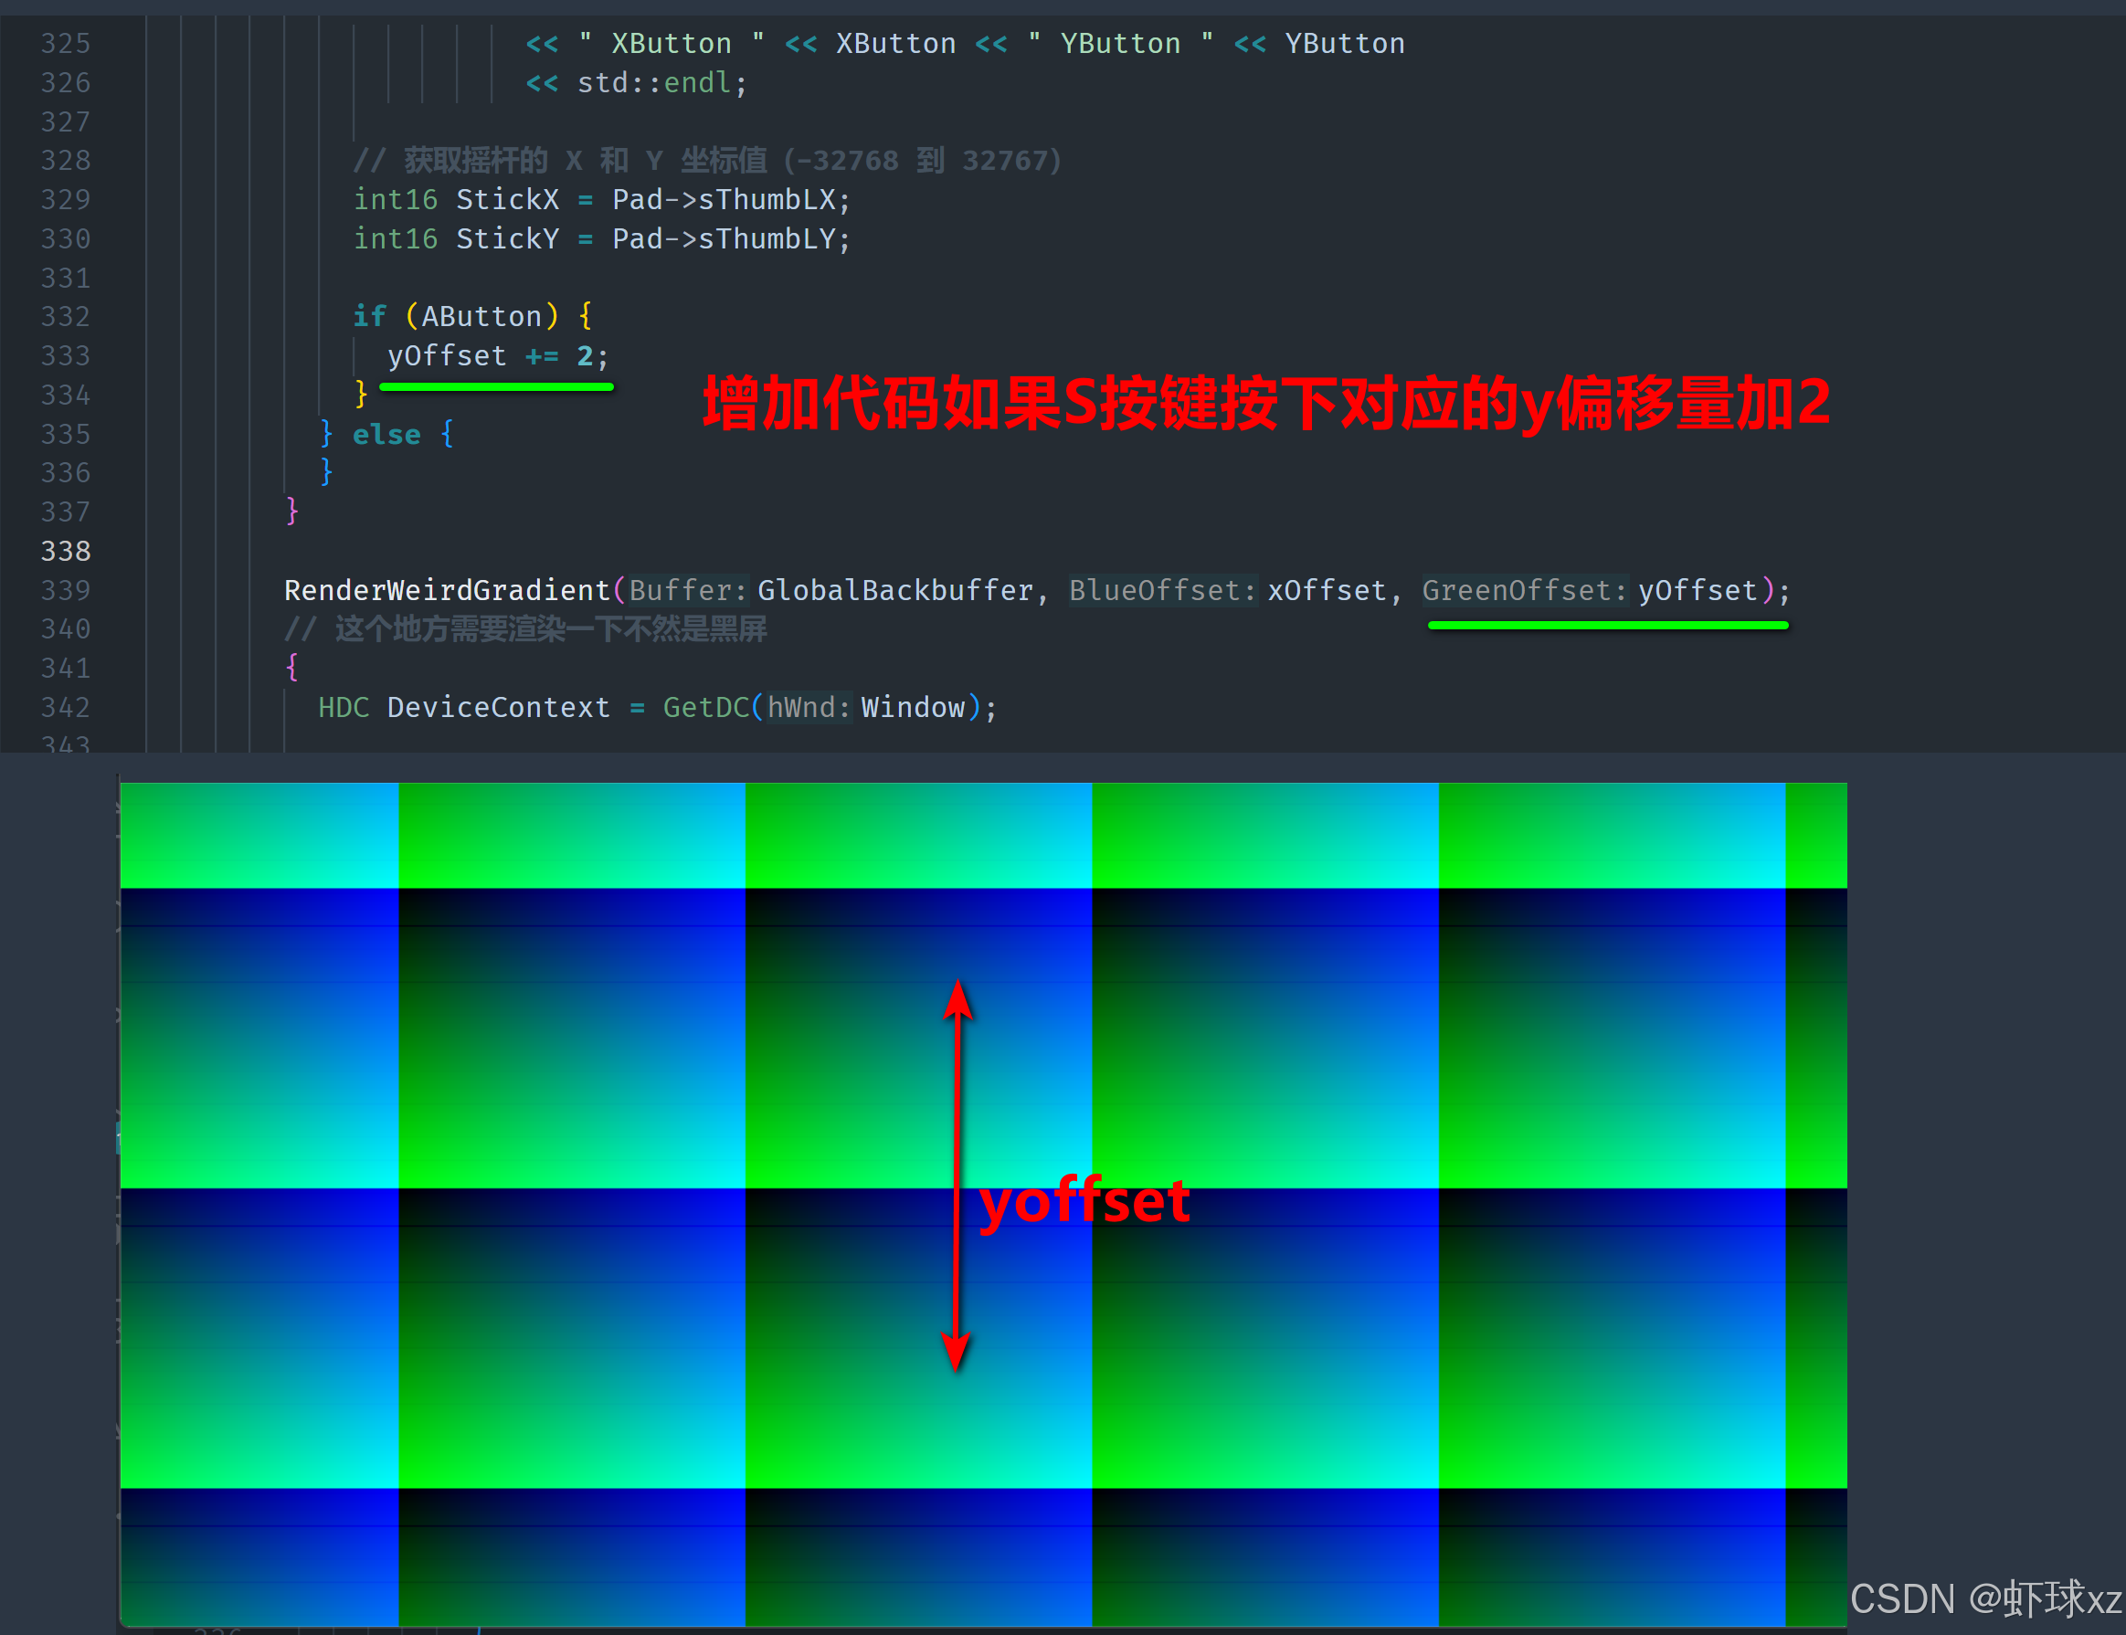Click the 'GreenOffset:' parameter hint
This screenshot has height=1635, width=2126.
pos(1525,590)
